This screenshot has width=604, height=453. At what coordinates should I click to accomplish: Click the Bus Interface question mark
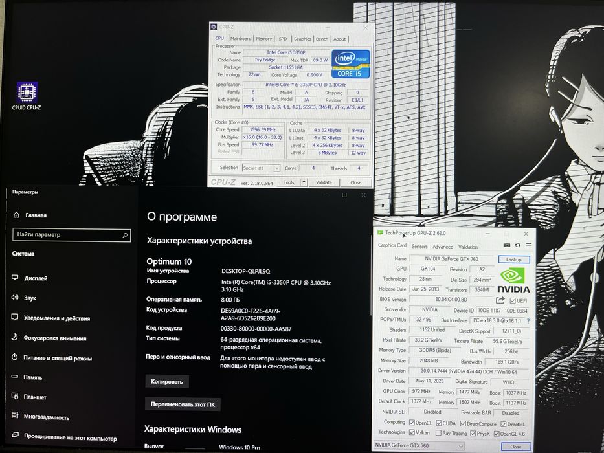[528, 320]
